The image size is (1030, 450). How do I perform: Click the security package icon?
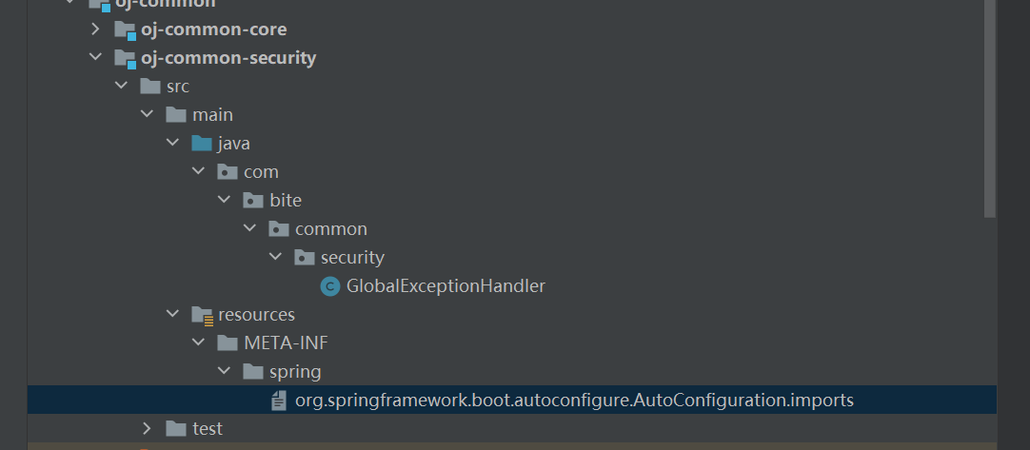tap(304, 258)
